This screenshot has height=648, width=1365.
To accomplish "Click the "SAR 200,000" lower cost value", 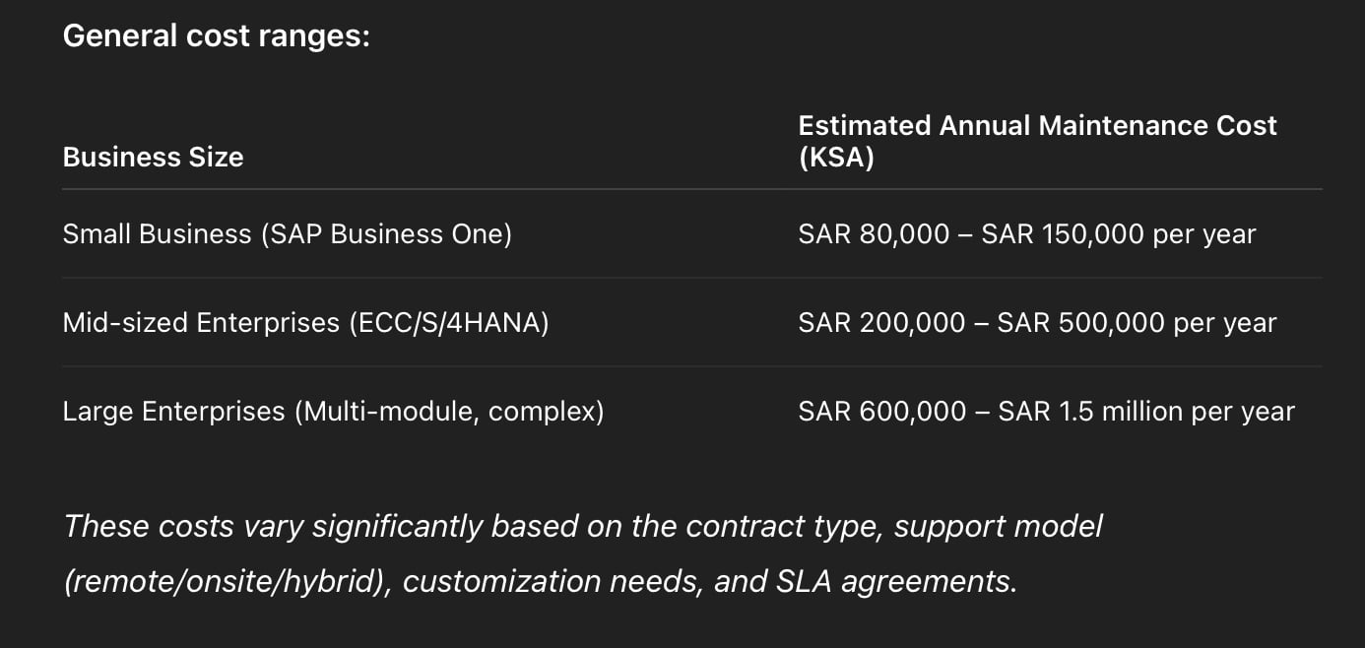I will click(881, 323).
